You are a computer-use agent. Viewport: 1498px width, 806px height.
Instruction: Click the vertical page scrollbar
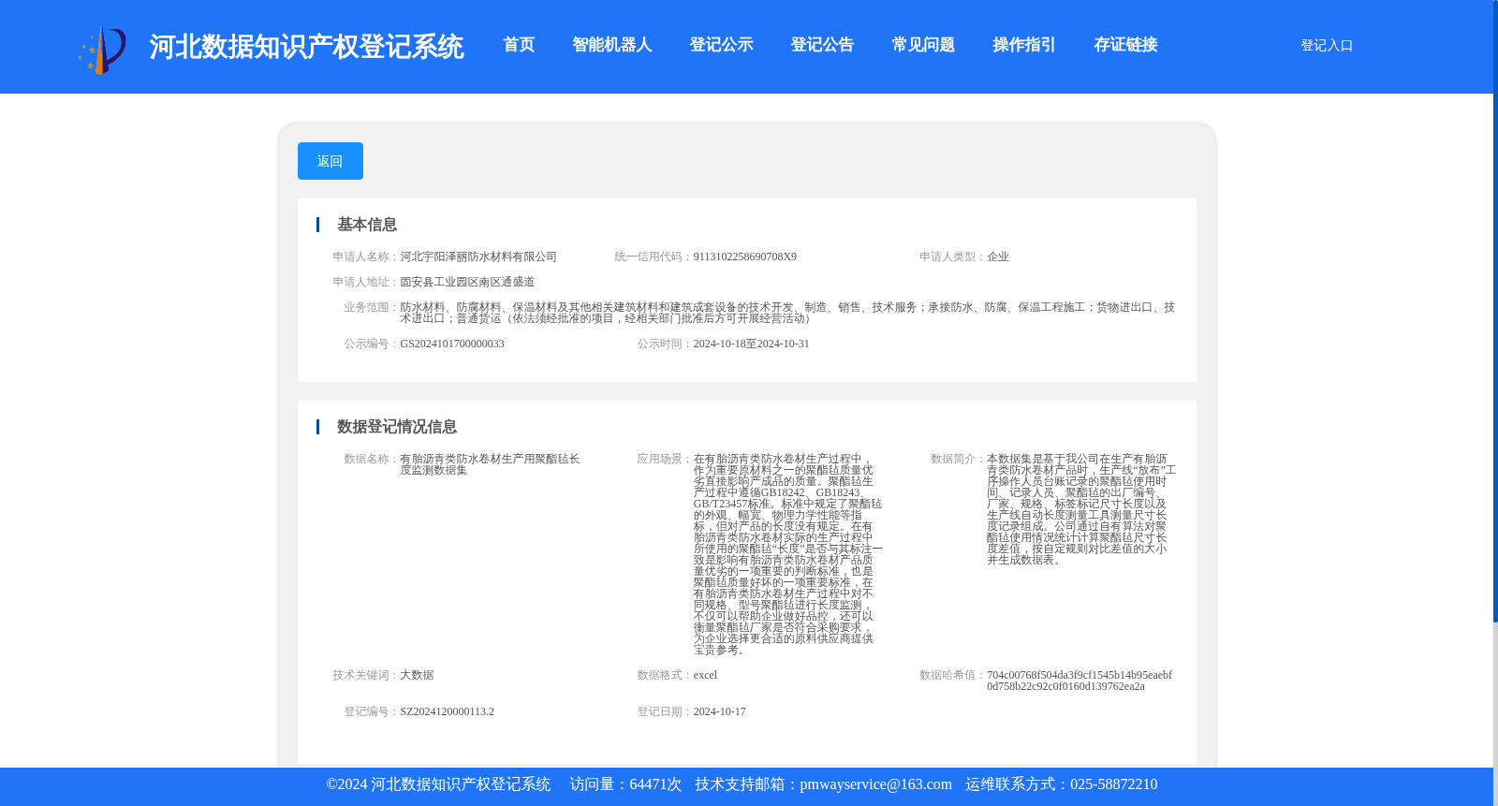click(1495, 309)
